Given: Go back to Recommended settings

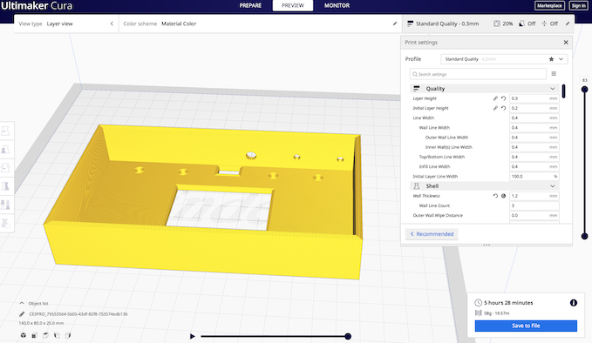Looking at the screenshot, I should coord(432,234).
